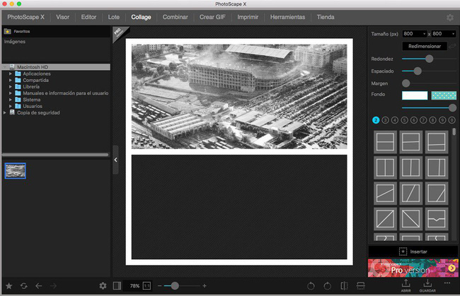
Task: Select 7-photo layout count
Action: click(423, 120)
